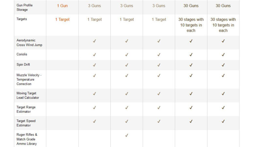Click Coriolis checkmark in the last column
This screenshot has height=147, width=261.
pyautogui.click(x=223, y=55)
